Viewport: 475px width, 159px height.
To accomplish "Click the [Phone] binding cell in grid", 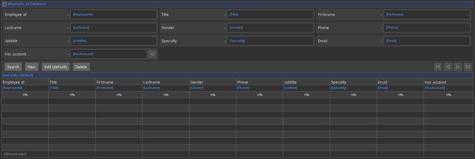I will 259,88.
